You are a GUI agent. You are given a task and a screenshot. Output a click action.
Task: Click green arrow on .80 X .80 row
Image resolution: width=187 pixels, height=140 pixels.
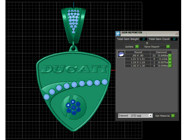(170, 56)
